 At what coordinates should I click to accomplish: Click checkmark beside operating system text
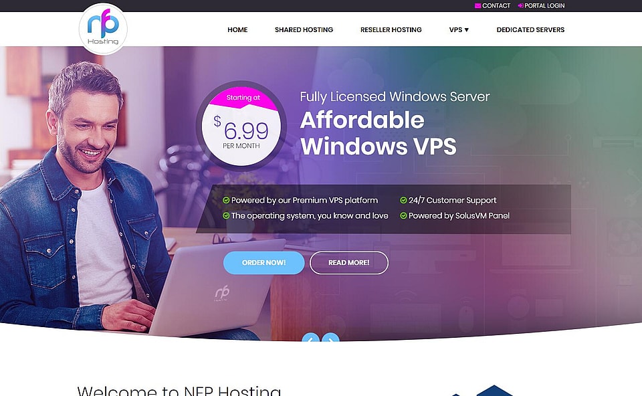[226, 215]
